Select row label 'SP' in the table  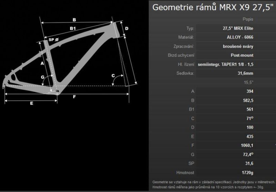pyautogui.click(x=191, y=163)
